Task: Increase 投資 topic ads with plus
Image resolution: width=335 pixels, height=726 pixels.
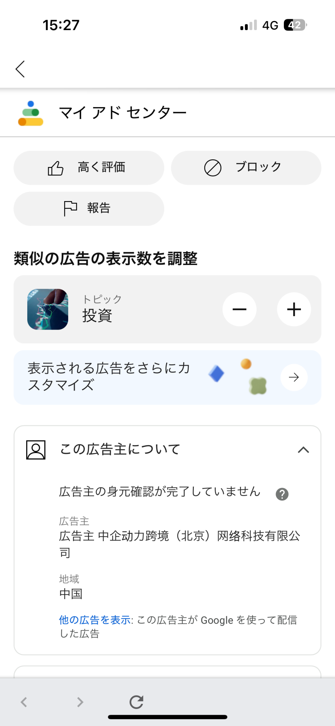Action: [294, 309]
